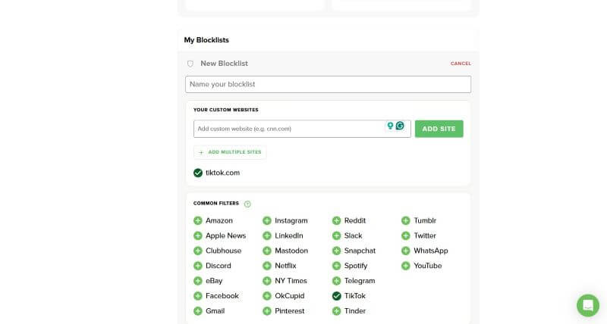
Task: Add NY Times filter plus icon
Action: pyautogui.click(x=267, y=281)
